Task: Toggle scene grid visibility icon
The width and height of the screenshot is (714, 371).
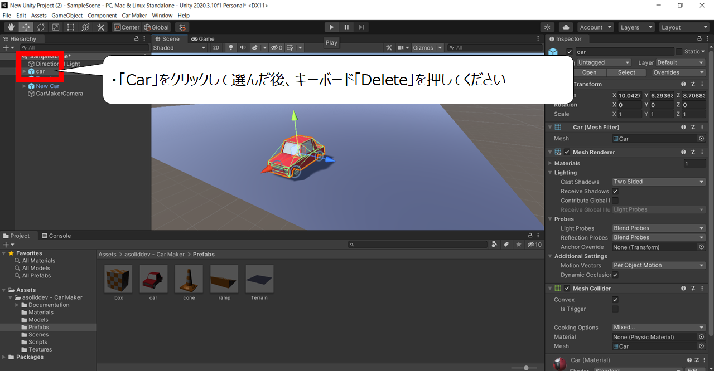Action: tap(290, 48)
